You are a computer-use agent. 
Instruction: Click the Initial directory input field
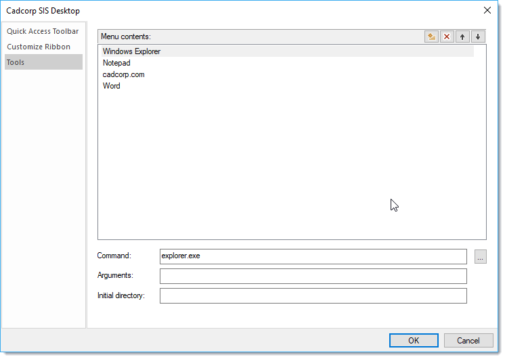click(313, 295)
